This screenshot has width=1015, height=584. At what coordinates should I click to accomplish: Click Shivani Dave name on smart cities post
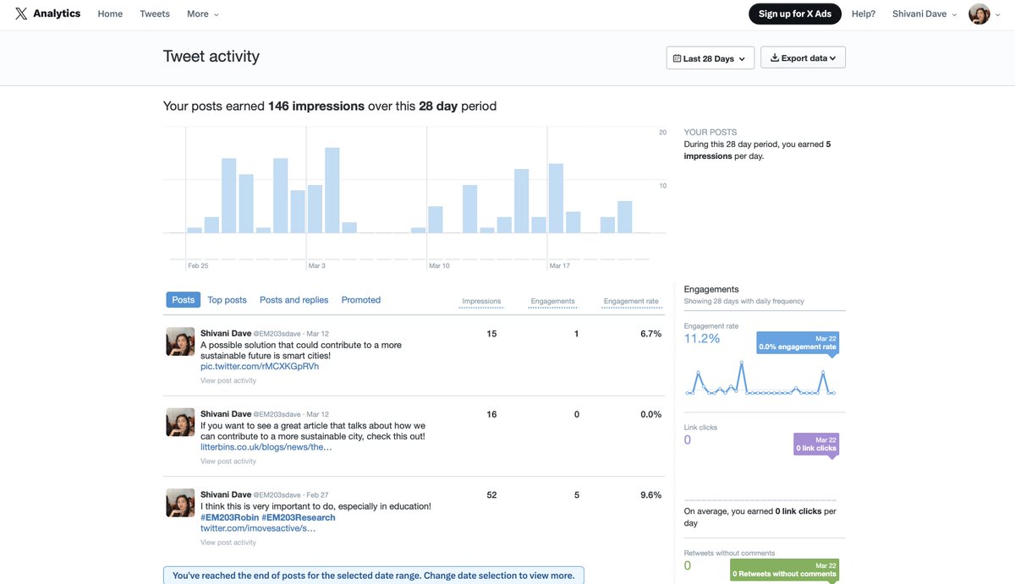click(226, 333)
